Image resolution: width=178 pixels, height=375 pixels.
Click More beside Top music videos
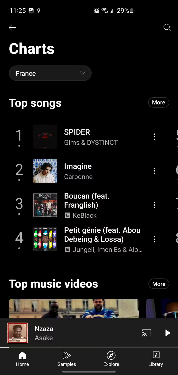coord(159,284)
